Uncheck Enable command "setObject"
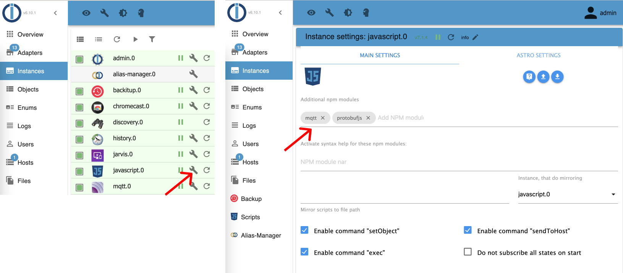 coord(304,230)
